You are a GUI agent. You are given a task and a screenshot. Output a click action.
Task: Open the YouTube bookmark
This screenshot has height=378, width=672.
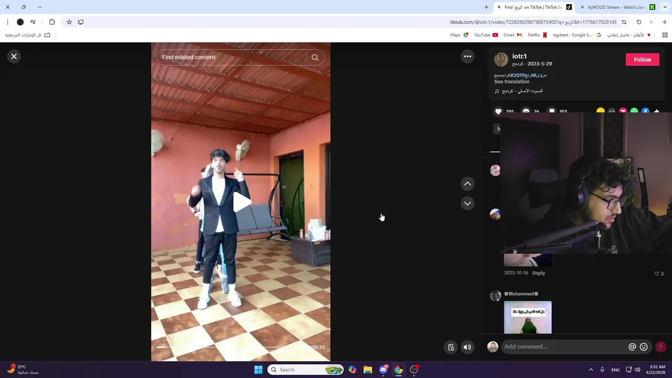click(486, 35)
